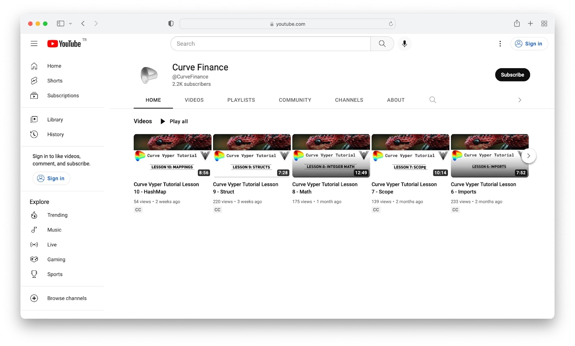Subscribe to Curve Finance channel
575x346 pixels.
click(512, 75)
